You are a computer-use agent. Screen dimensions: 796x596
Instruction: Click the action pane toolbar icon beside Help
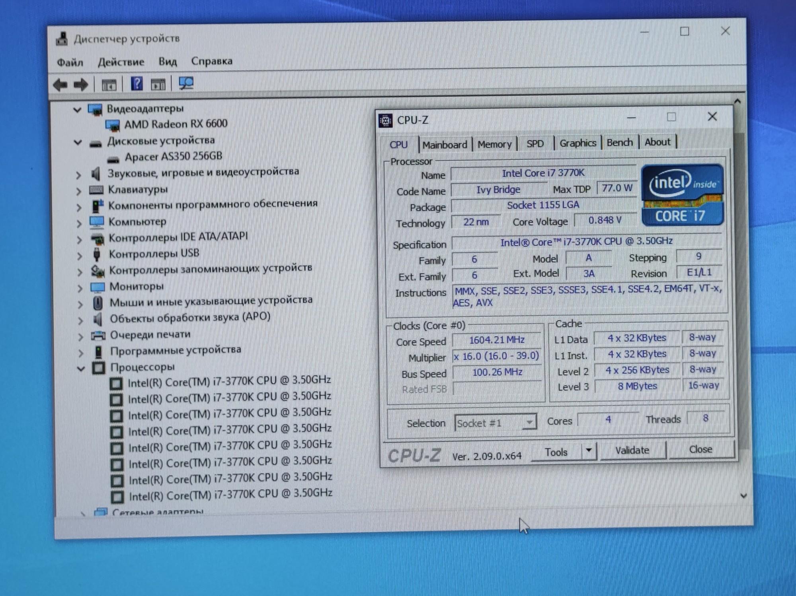click(158, 84)
